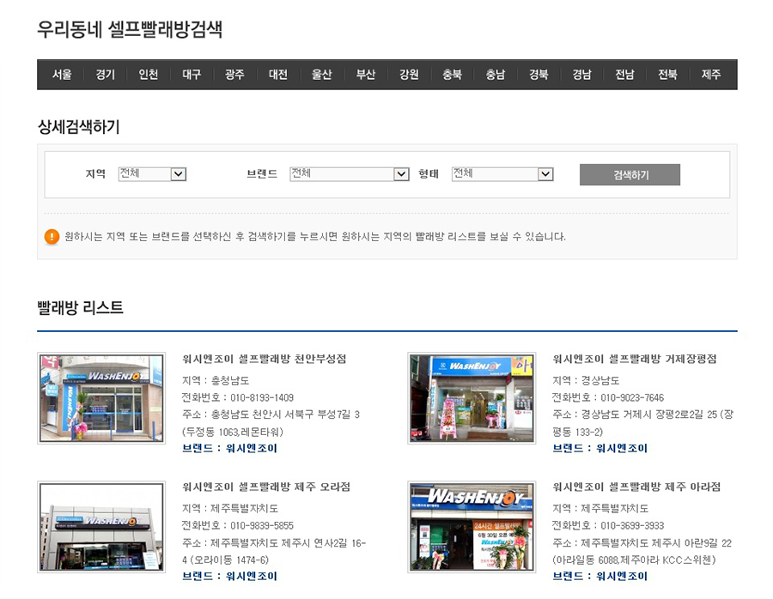Open 워시엔조이 셀프빨래방 천안부성점 title link
773x599 pixels.
point(265,359)
